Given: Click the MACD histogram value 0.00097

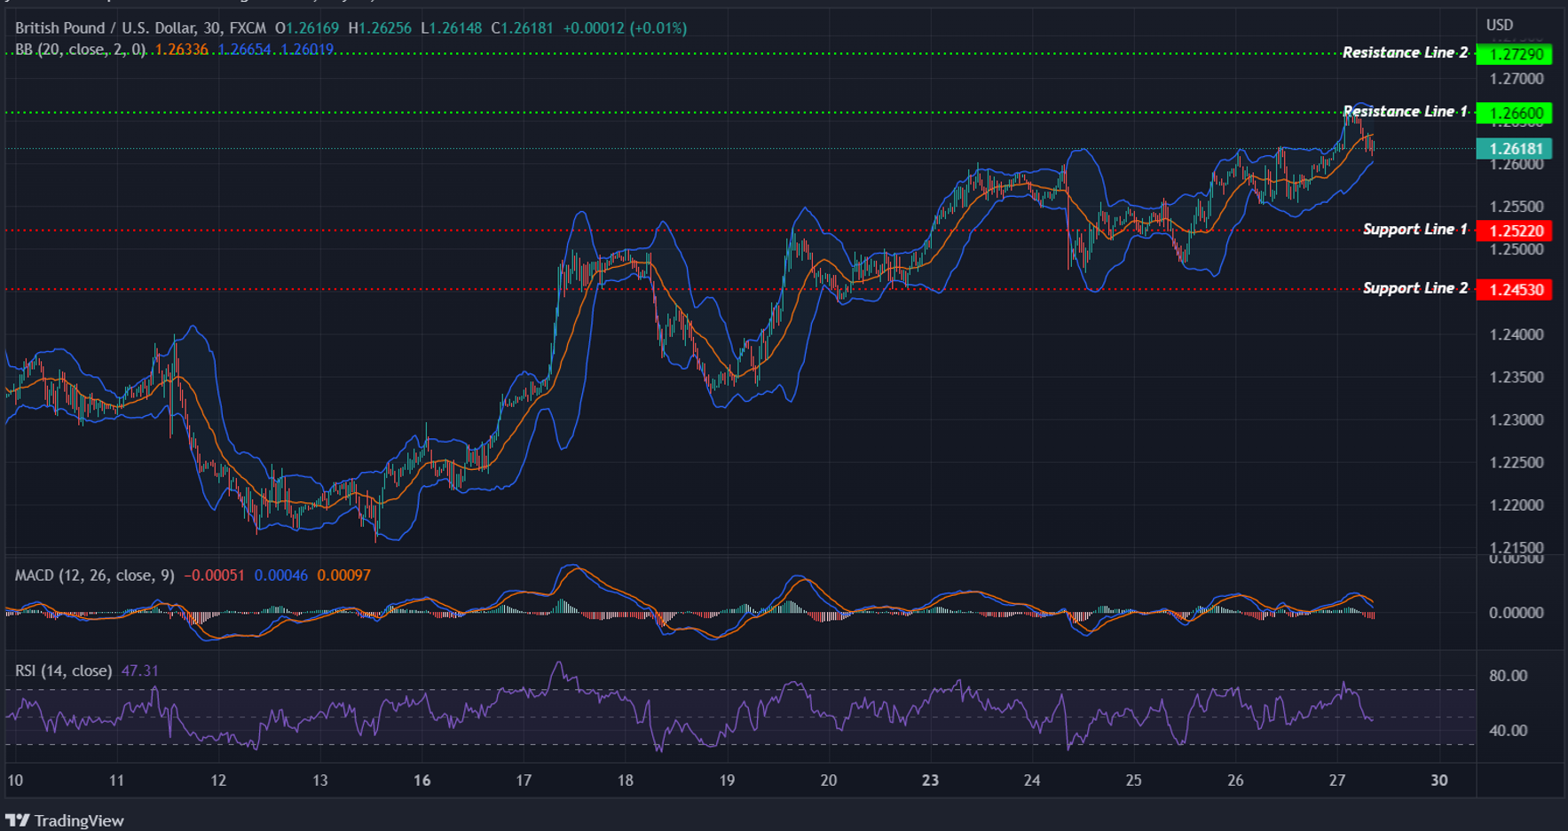Looking at the screenshot, I should point(344,575).
